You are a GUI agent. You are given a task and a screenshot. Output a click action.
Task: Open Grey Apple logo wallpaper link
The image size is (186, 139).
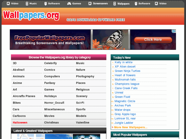click(x=125, y=114)
